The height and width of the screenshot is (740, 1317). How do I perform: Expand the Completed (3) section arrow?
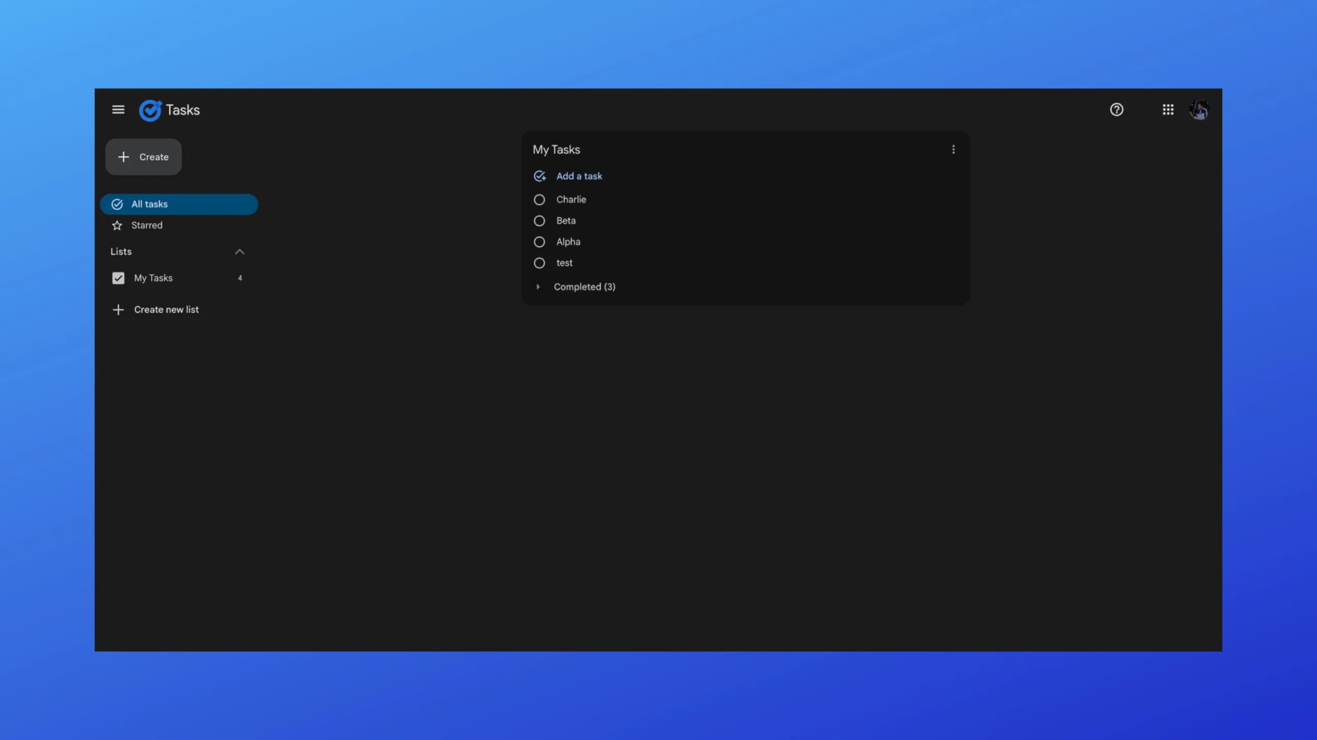pos(538,287)
